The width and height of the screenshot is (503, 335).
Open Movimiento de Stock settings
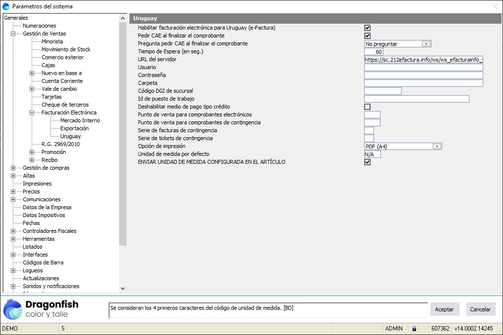click(66, 49)
